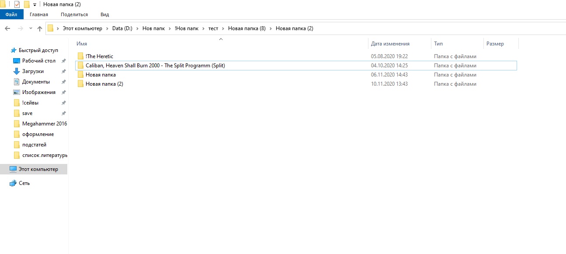The image size is (566, 254).
Task: Click the Быстрый доступ star icon
Action: point(13,50)
